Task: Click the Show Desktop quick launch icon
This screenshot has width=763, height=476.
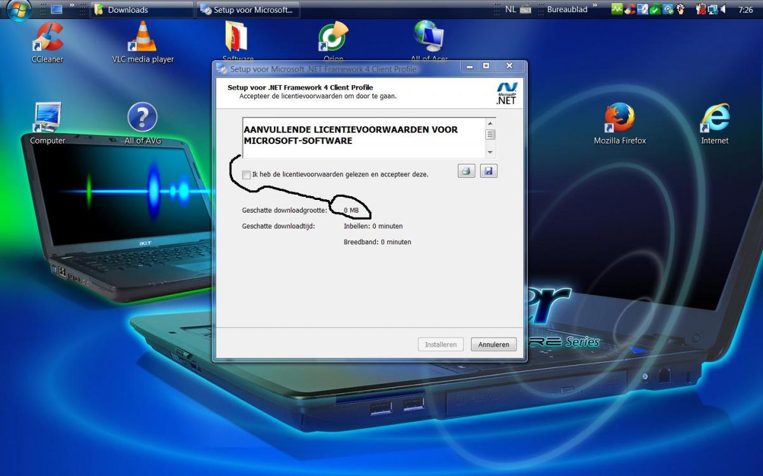Action: coord(57,10)
